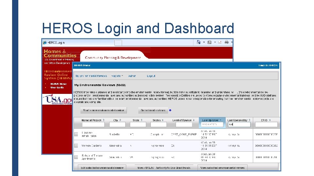The width and height of the screenshot is (314, 176).
Task: Check the Alexandria row ending in 202
Action: (x=76, y=146)
